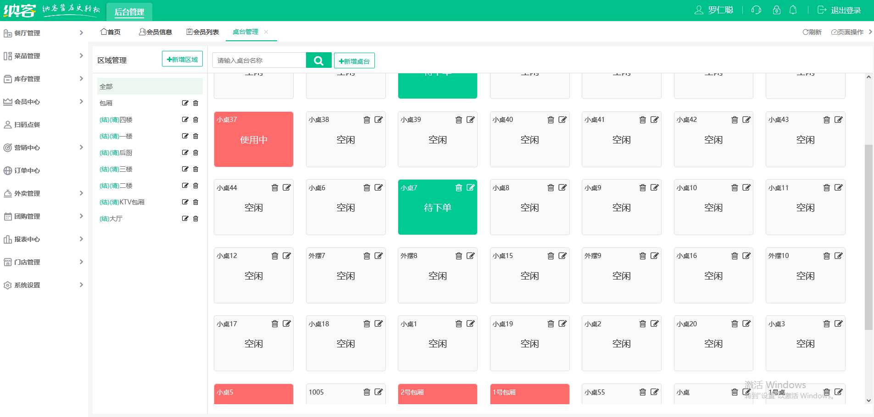The width and height of the screenshot is (874, 417).
Task: Click 退出登录 to log out
Action: [x=839, y=10]
